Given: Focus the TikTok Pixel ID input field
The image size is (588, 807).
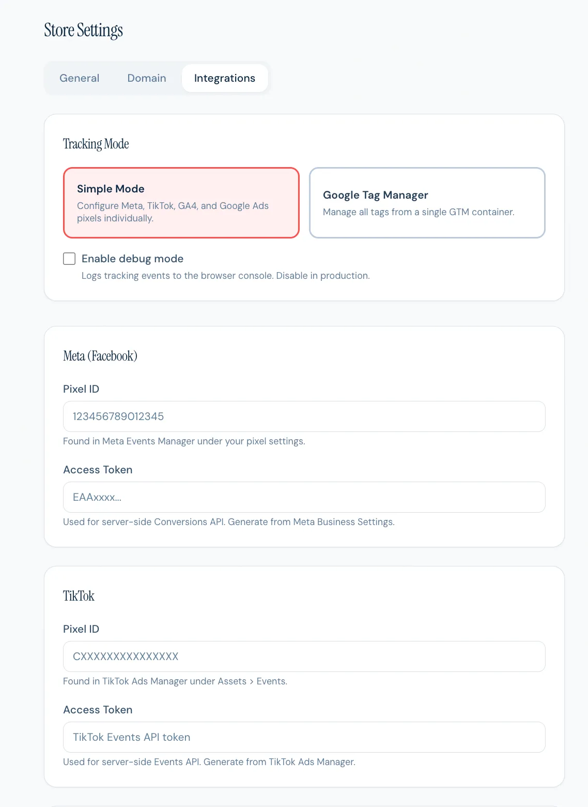Looking at the screenshot, I should [304, 656].
